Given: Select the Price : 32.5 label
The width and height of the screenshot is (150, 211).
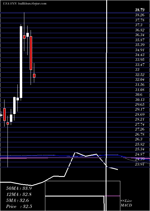Looking at the screenshot, I should [19, 206].
